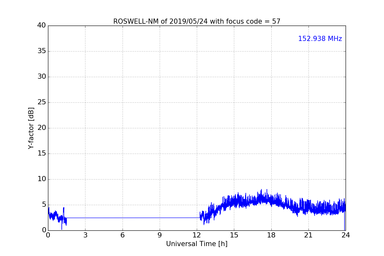Click the 'Universal Time [h]' axis label
384x256 pixels.
point(197,244)
